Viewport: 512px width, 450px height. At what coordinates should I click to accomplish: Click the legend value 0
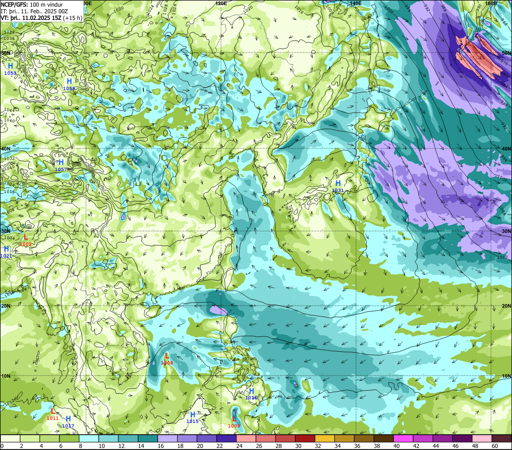pyautogui.click(x=2, y=446)
